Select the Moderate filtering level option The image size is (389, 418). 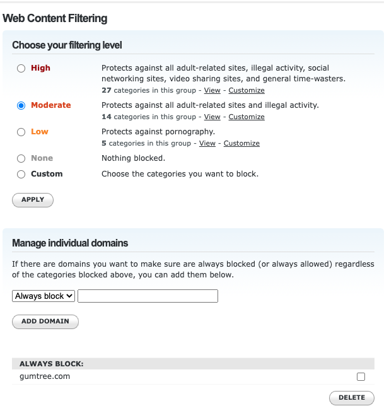point(21,105)
